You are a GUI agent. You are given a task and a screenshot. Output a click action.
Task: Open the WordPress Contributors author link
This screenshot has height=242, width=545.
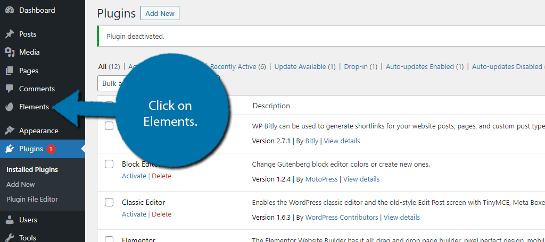tap(342, 218)
